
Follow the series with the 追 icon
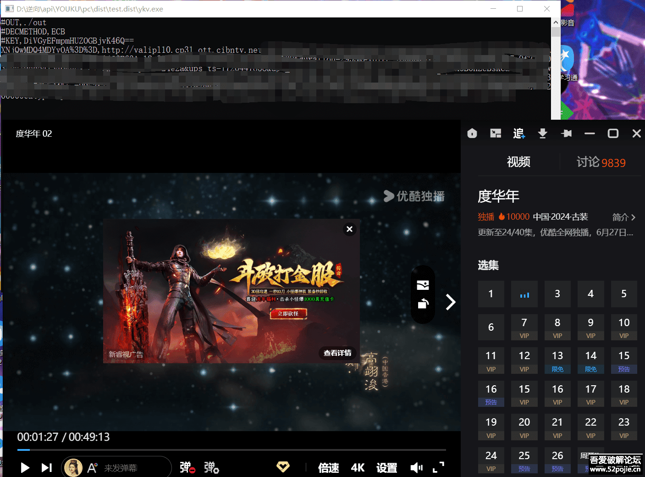pos(519,133)
